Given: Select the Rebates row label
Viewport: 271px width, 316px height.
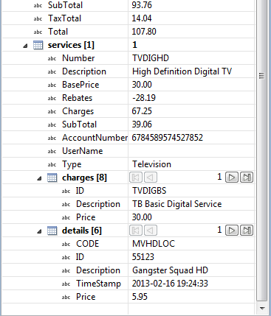Looking at the screenshot, I should pyautogui.click(x=77, y=98).
